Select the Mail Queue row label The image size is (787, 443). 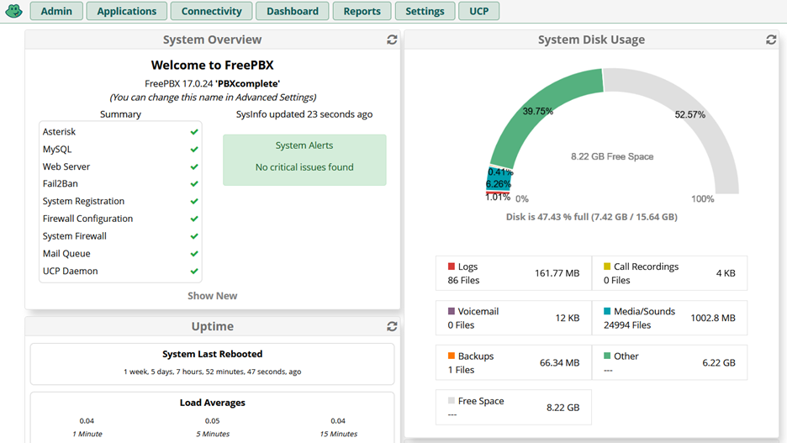(66, 254)
